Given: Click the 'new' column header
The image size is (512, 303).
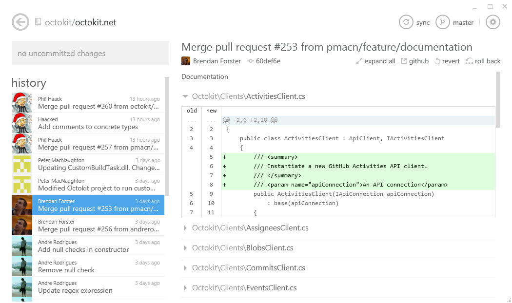Looking at the screenshot, I should click(211, 111).
